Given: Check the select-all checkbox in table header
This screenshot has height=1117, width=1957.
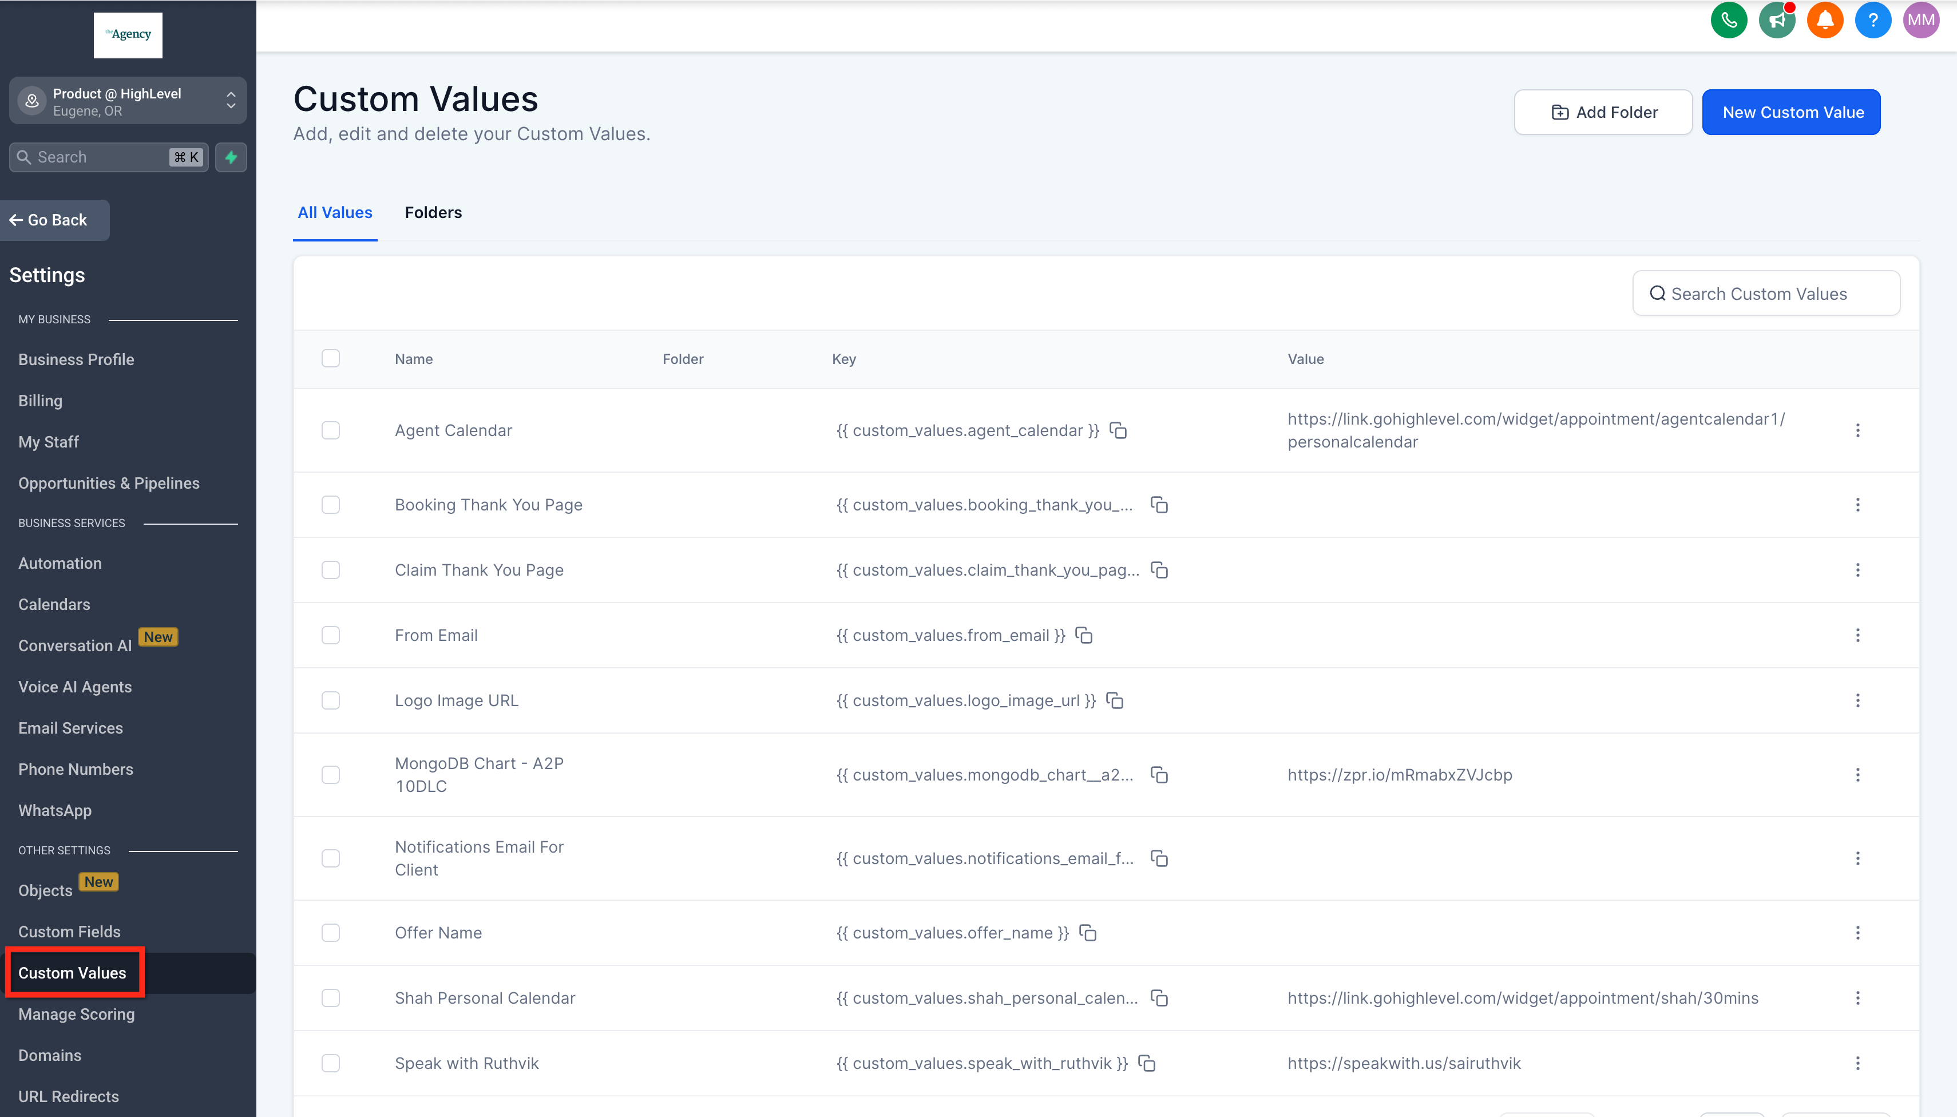Looking at the screenshot, I should click(331, 358).
